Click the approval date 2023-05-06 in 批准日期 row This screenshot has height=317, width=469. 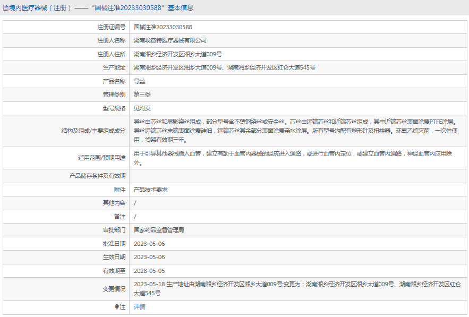coord(149,244)
